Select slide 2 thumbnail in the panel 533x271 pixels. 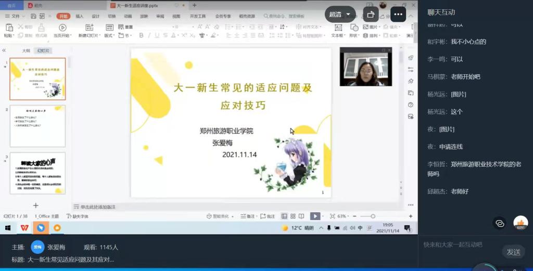point(37,126)
